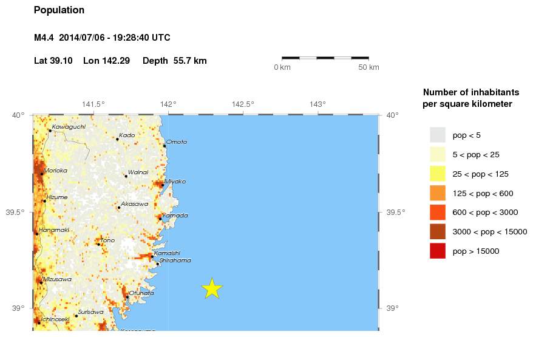This screenshot has width=533, height=337.
Task: Click the Miyako city label
Action: (x=175, y=182)
